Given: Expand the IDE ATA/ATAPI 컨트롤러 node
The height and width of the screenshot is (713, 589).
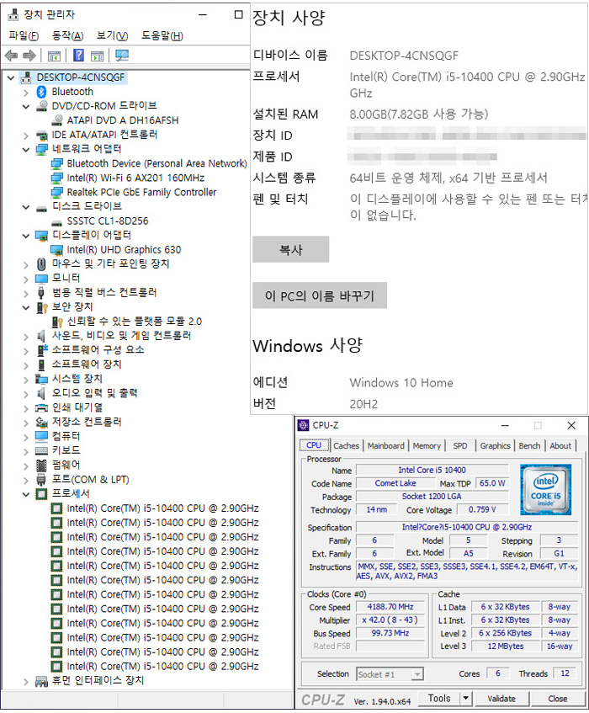Looking at the screenshot, I should click(26, 136).
